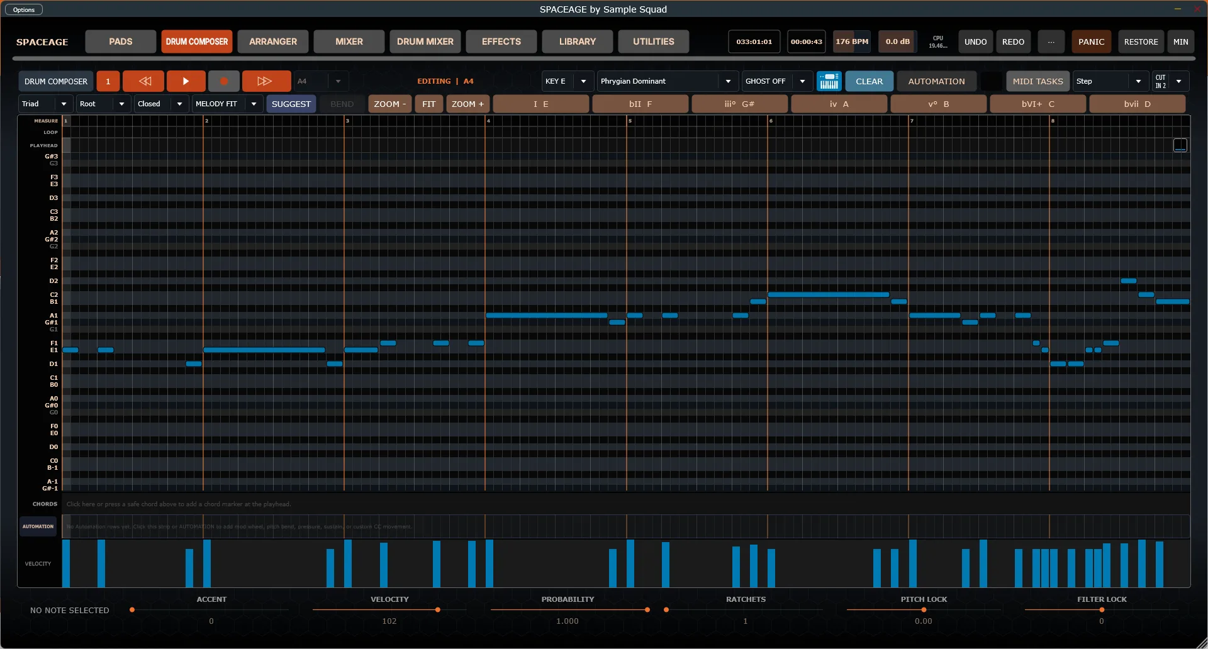Click the rewind double-arrow button
The height and width of the screenshot is (649, 1208).
pos(145,81)
